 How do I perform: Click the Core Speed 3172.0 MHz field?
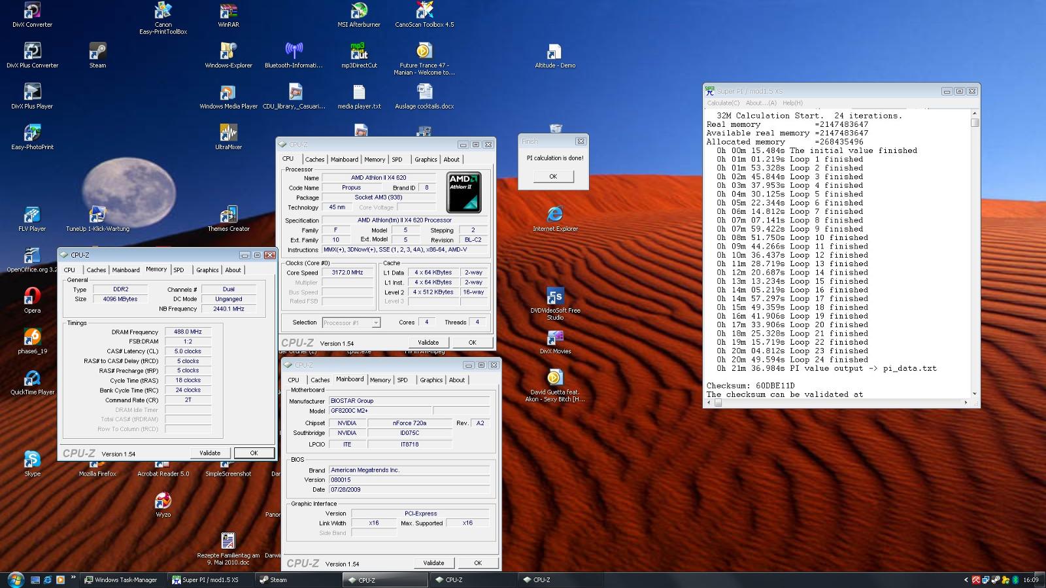(x=347, y=272)
